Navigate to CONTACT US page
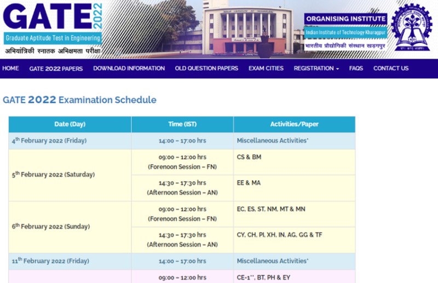The image size is (438, 283). (391, 68)
